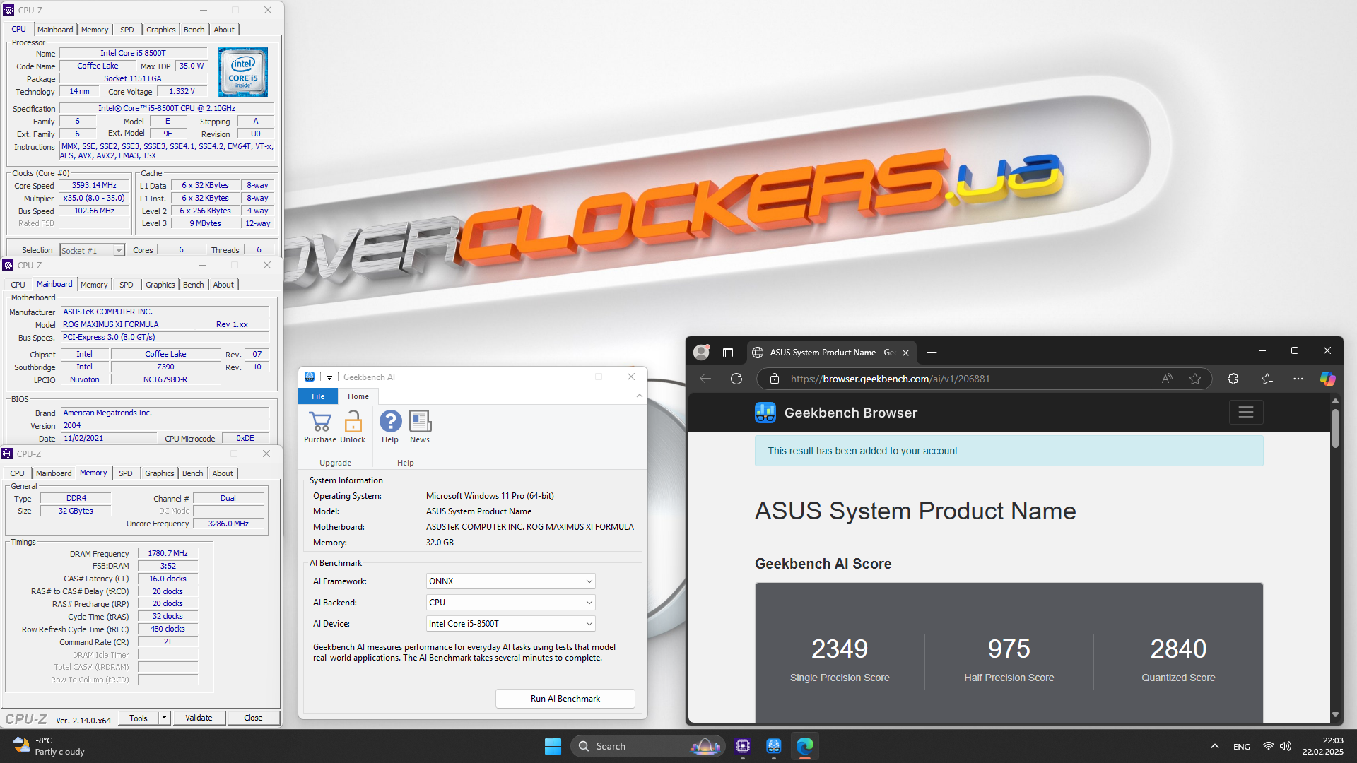Screen dimensions: 1357x763
Task: Switch to Bench tab in top CPU-Z window
Action: coord(194,30)
